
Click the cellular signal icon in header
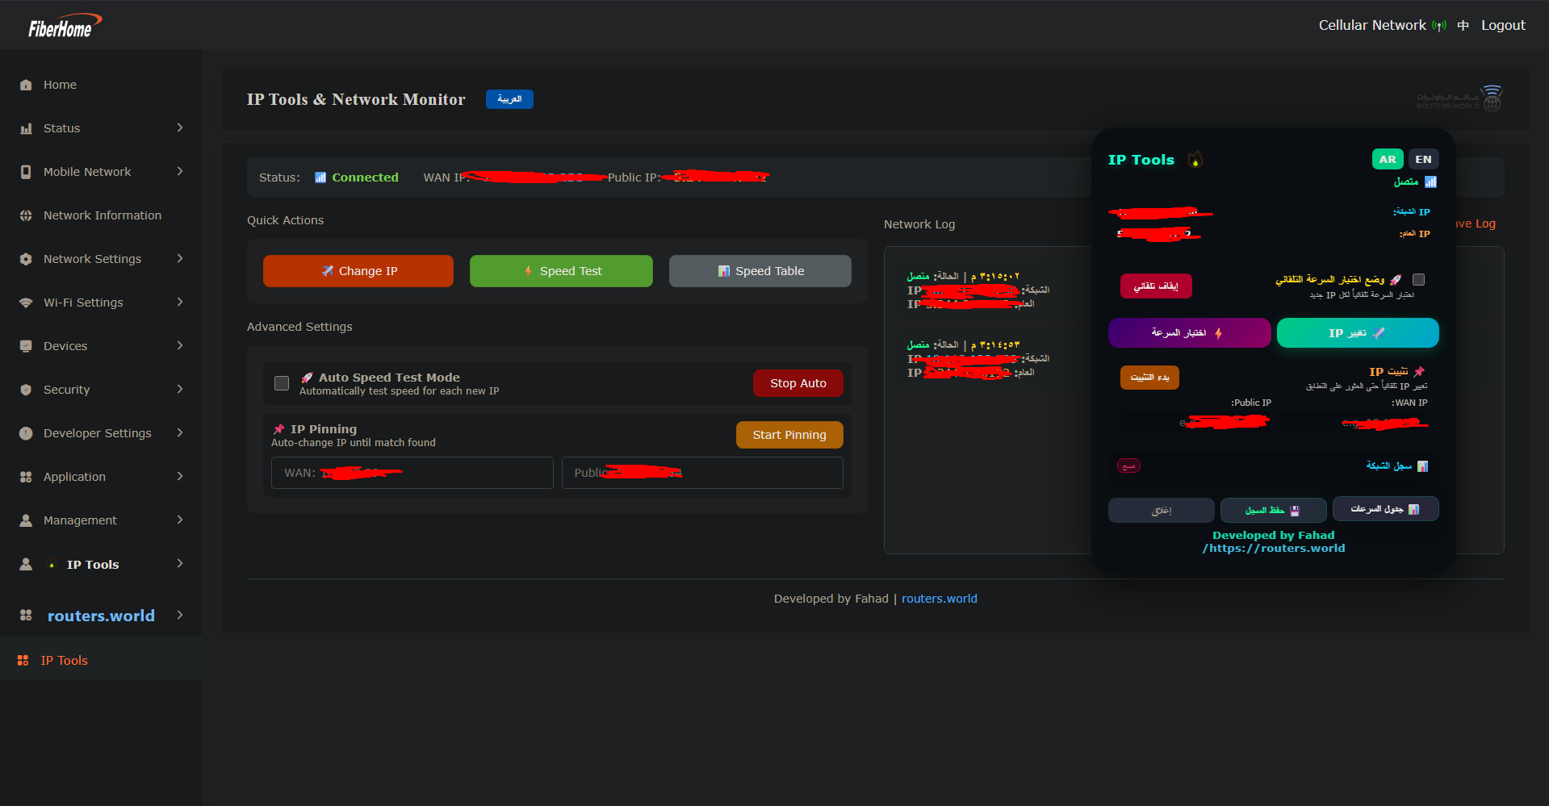pyautogui.click(x=1438, y=26)
